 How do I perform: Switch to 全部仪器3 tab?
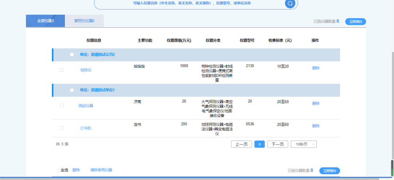[x=46, y=21]
